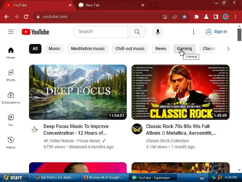Open Shorts from sidebar
The height and width of the screenshot is (182, 242).
click(11, 75)
